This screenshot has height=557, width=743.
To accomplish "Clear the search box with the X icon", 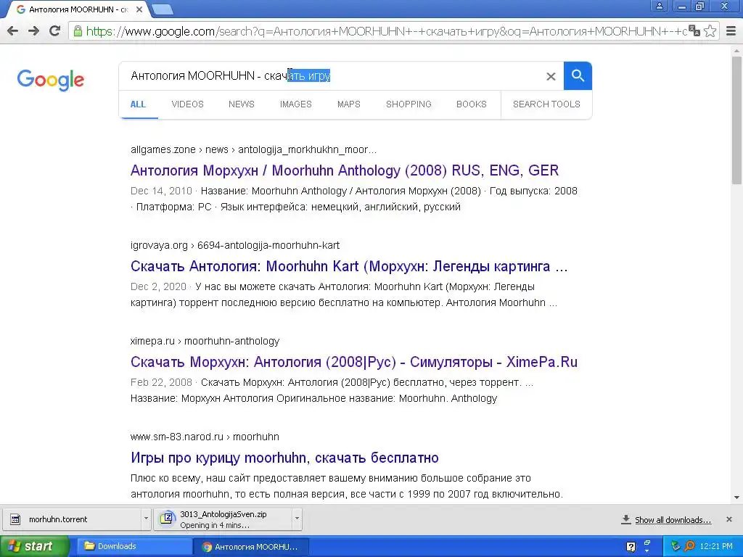I will click(x=551, y=76).
